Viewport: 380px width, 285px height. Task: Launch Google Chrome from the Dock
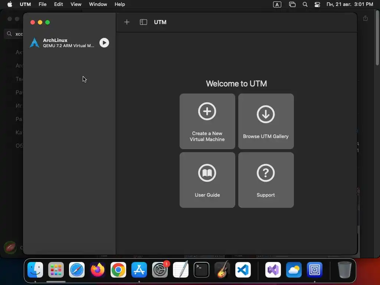point(118,270)
